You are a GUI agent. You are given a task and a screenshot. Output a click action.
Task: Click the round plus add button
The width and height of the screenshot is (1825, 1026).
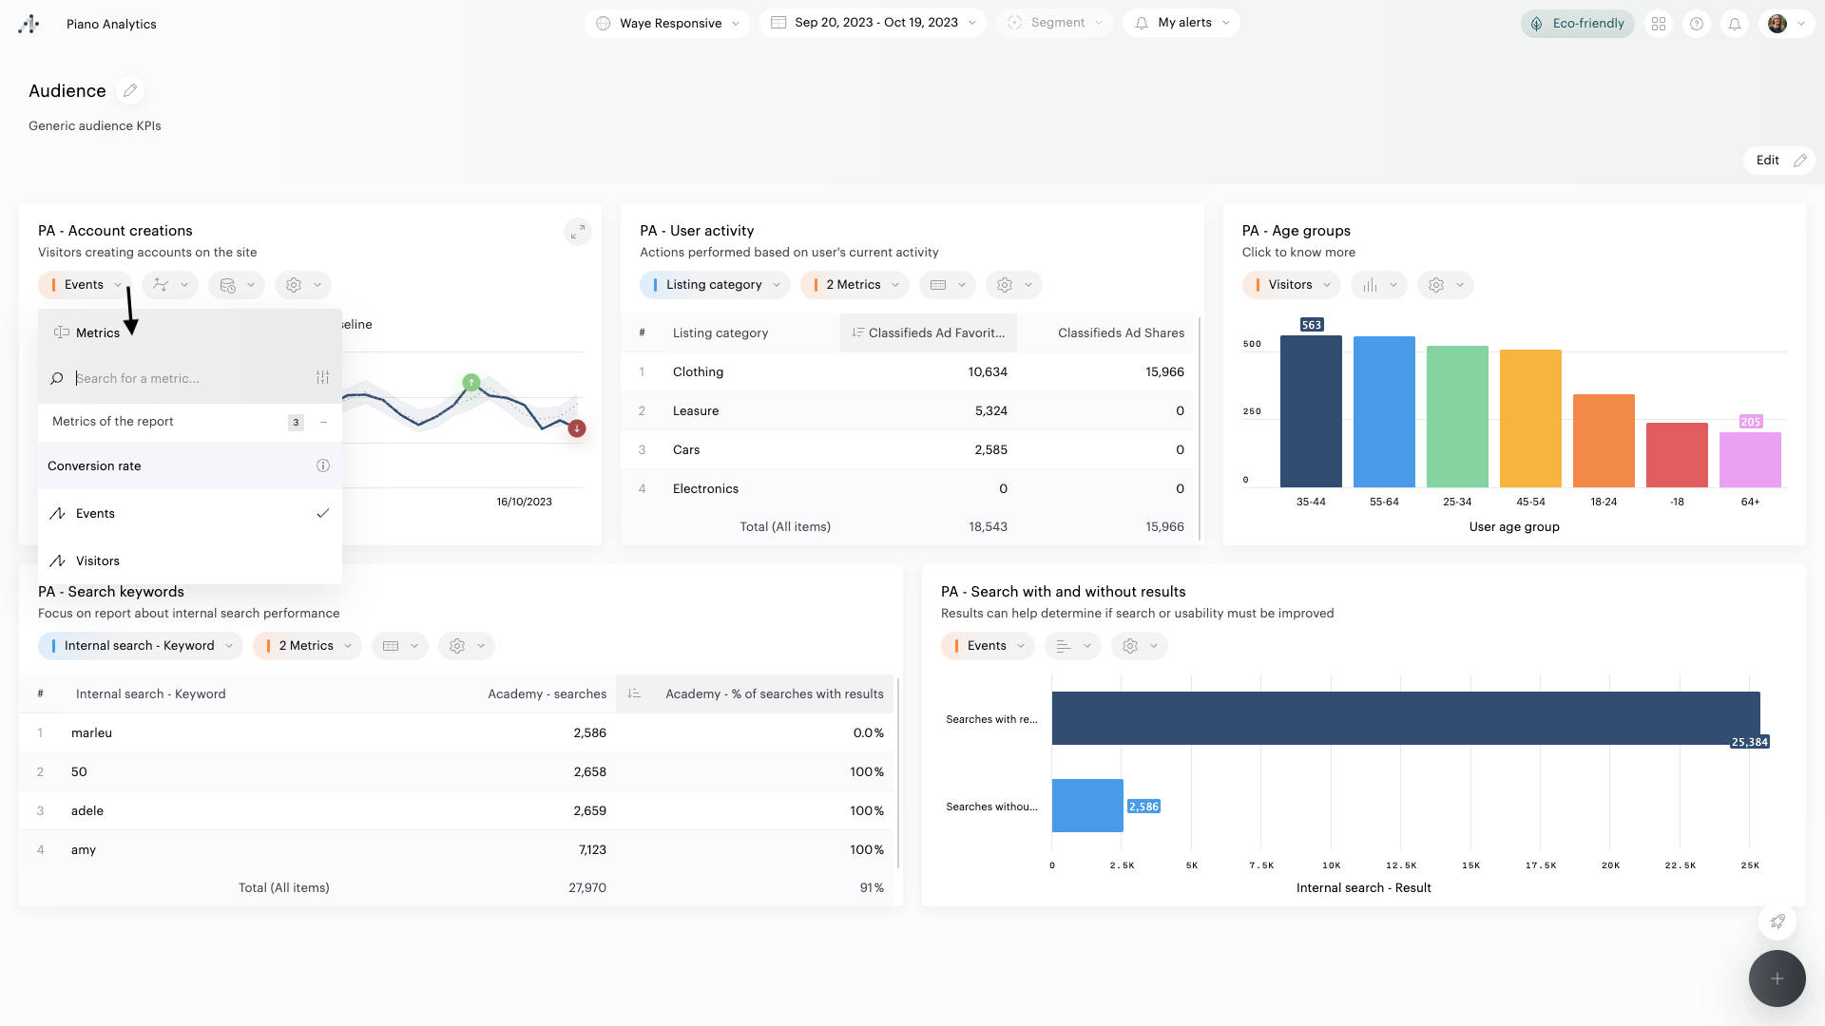coord(1777,978)
